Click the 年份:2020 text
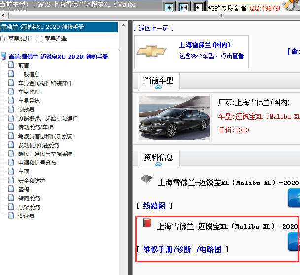Screen dimensions: 300x275 click(233, 130)
